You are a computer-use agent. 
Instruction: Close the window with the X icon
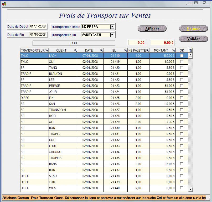tap(205, 3)
